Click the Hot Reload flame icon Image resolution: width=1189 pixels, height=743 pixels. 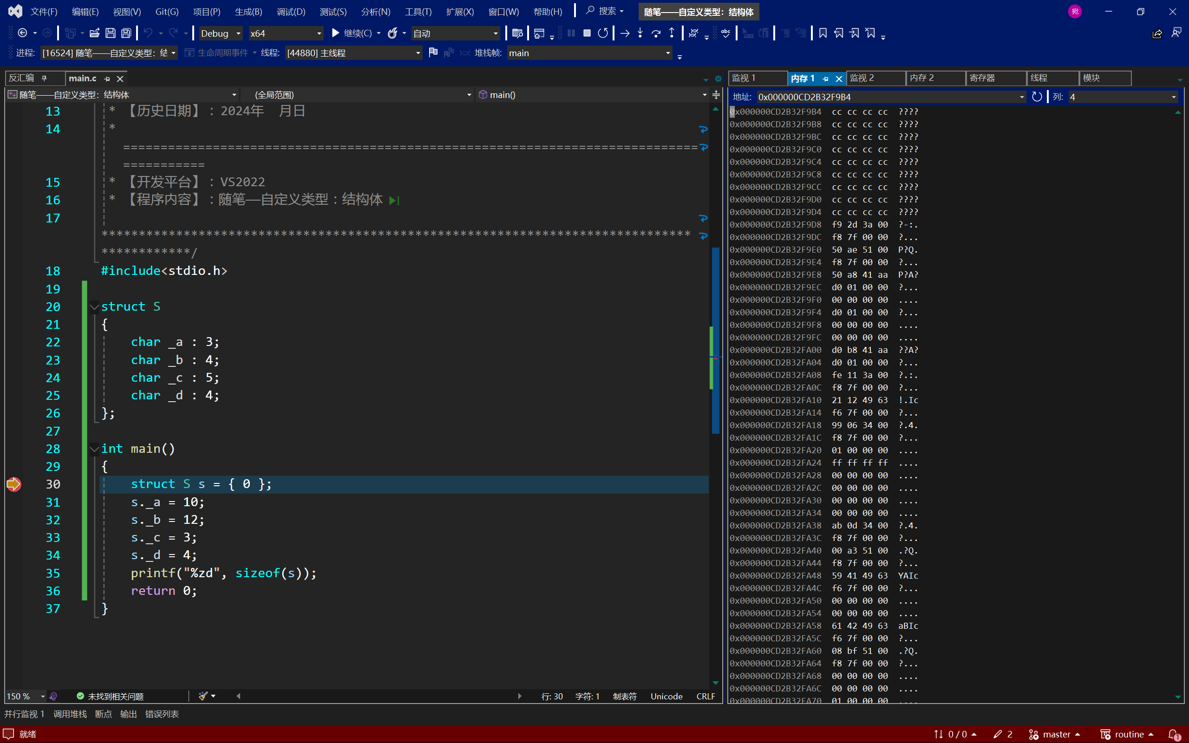[x=392, y=33]
